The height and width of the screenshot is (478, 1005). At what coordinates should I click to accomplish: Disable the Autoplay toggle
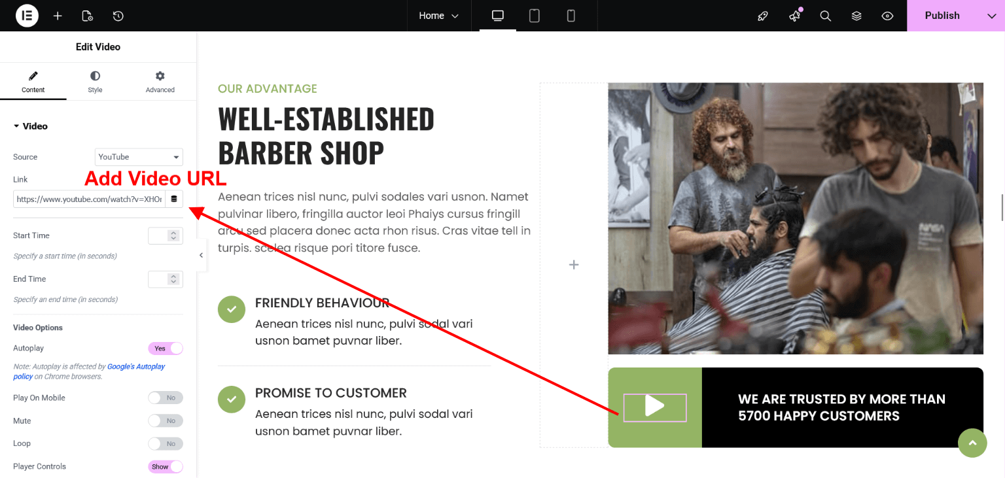166,349
